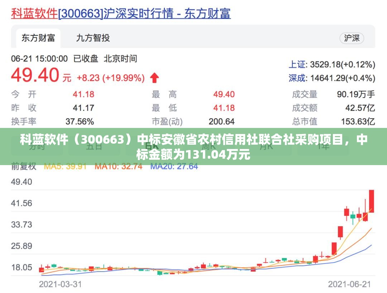Viewport: 387px width, 293px height.
Task: Click the 成交额 value 42.57亿
Action: click(x=360, y=108)
